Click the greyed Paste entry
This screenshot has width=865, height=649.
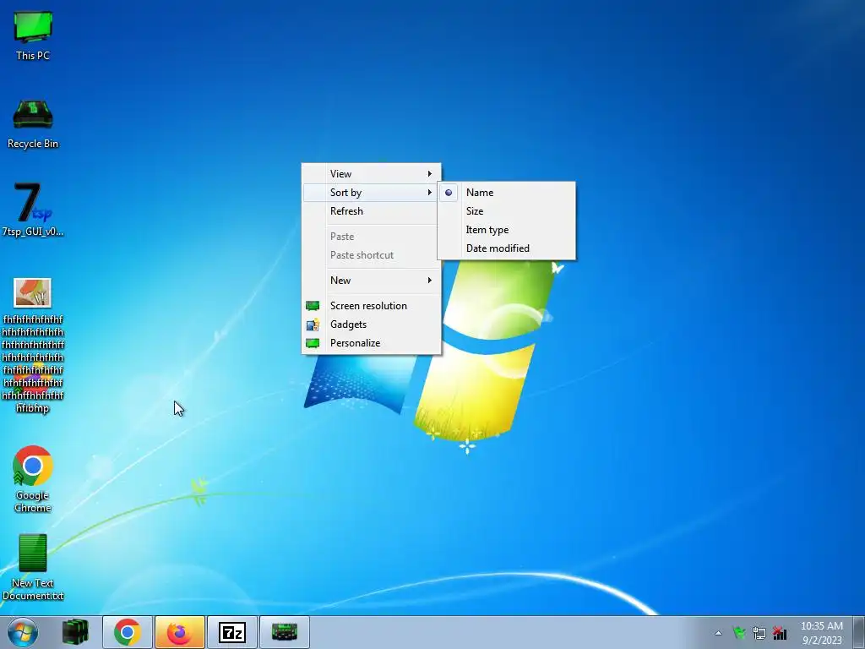pyautogui.click(x=372, y=237)
